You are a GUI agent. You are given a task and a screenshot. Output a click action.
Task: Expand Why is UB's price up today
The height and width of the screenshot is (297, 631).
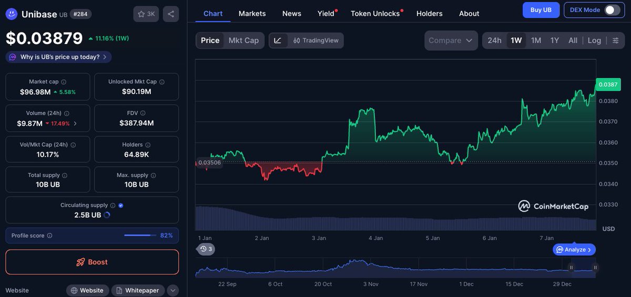point(58,57)
